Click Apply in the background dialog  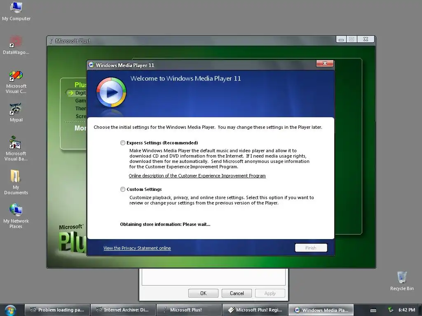coord(270,293)
